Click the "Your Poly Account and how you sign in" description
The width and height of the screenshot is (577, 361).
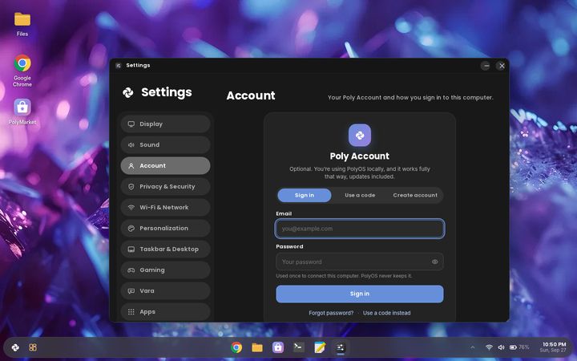click(410, 98)
